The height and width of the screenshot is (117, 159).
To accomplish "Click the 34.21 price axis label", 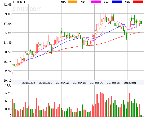I will (x=7, y=33).
